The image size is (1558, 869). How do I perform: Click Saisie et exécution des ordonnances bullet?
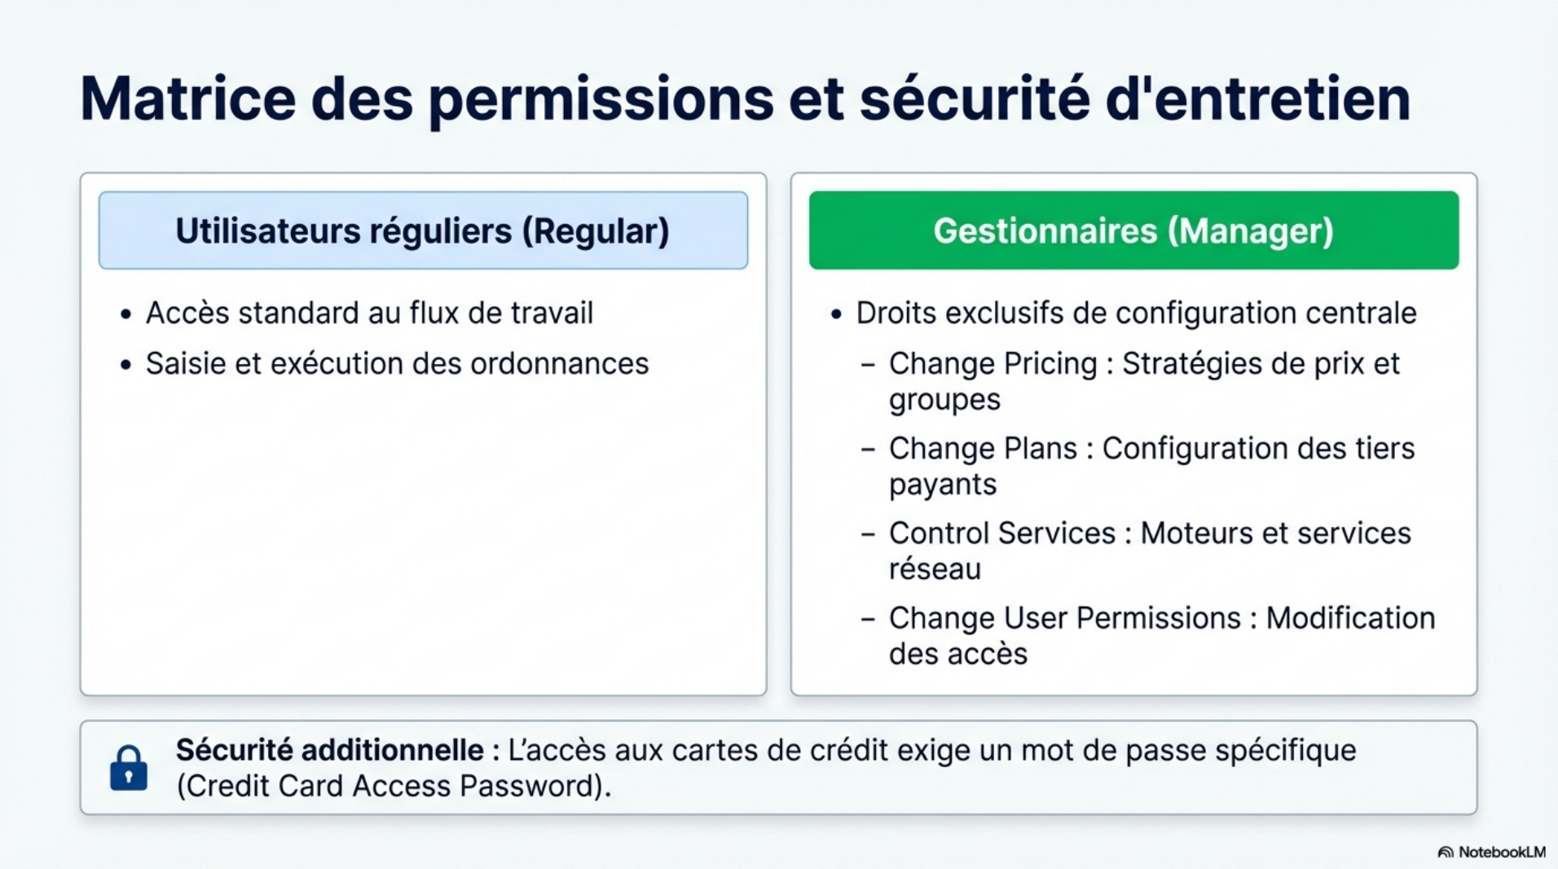pos(397,364)
